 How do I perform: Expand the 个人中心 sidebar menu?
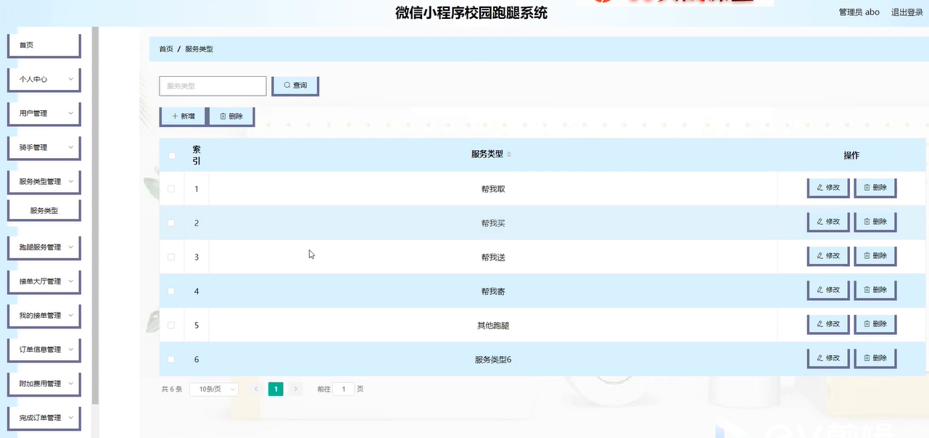click(44, 79)
